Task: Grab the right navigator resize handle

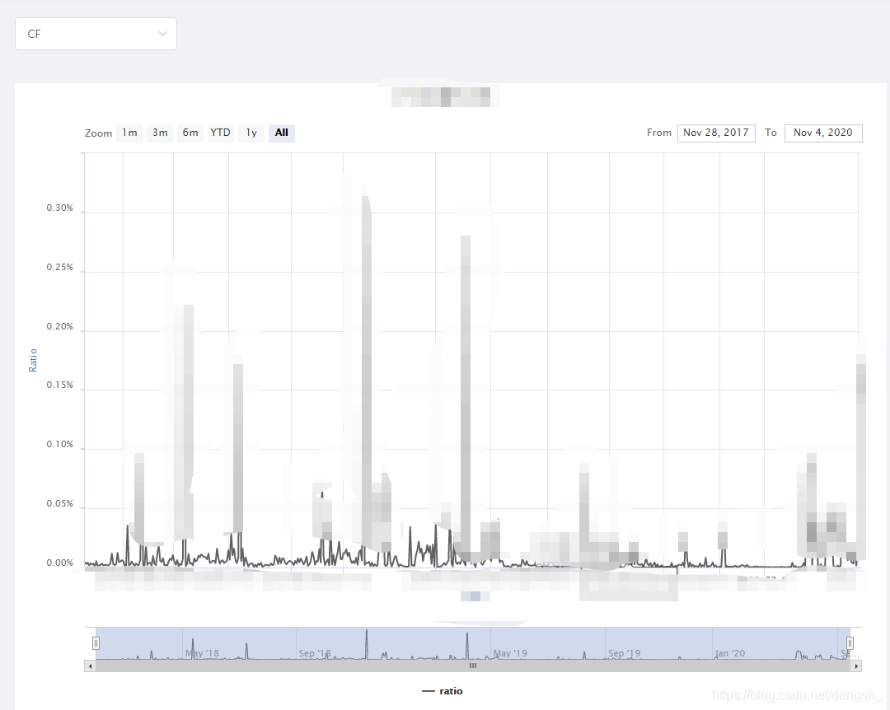Action: (850, 642)
